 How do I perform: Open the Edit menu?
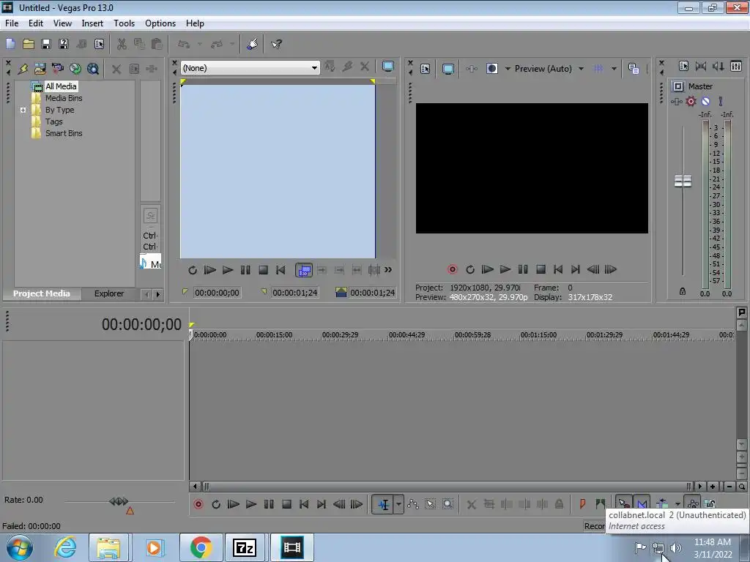pos(36,23)
